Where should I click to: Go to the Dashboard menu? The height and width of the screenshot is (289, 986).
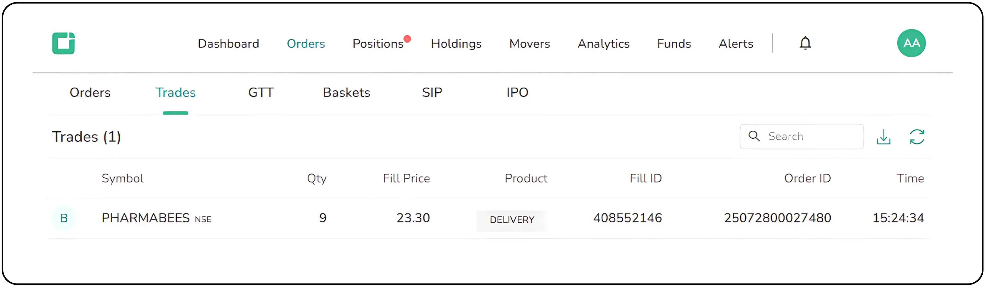click(228, 44)
